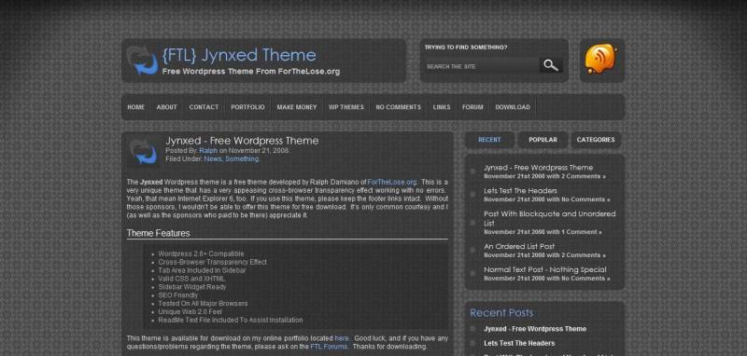
Task: Open the Home menu item
Action: click(x=135, y=107)
